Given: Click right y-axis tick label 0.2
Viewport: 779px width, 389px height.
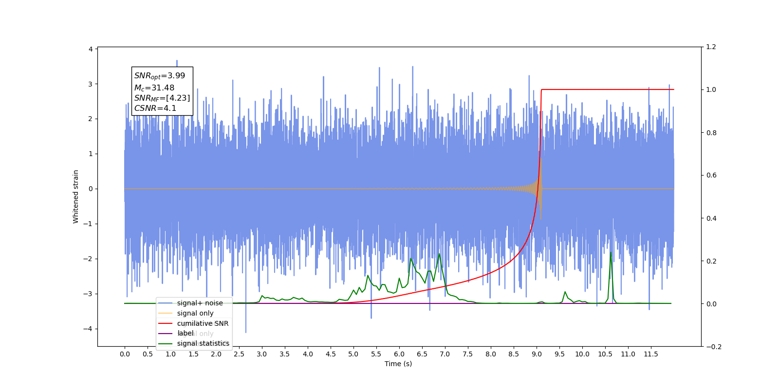Looking at the screenshot, I should pyautogui.click(x=711, y=261).
